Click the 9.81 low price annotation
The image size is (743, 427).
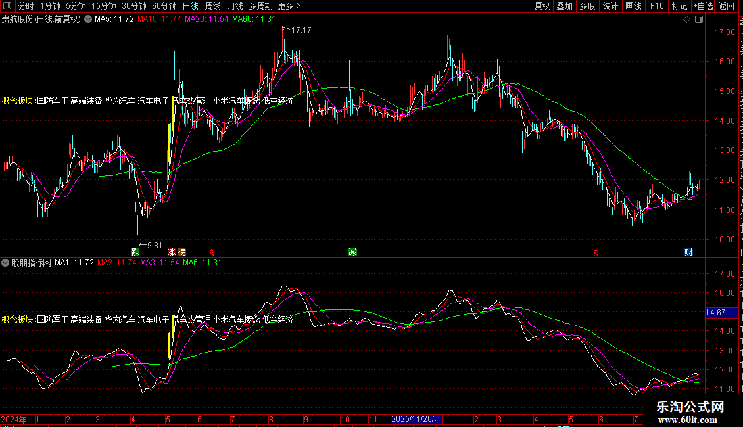[x=155, y=245]
